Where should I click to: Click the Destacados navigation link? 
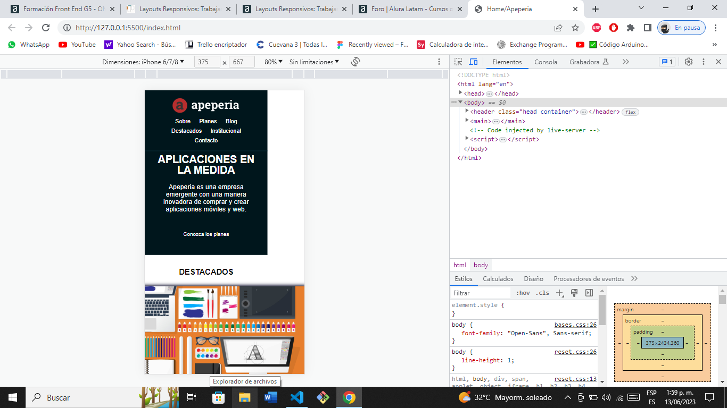tap(186, 131)
